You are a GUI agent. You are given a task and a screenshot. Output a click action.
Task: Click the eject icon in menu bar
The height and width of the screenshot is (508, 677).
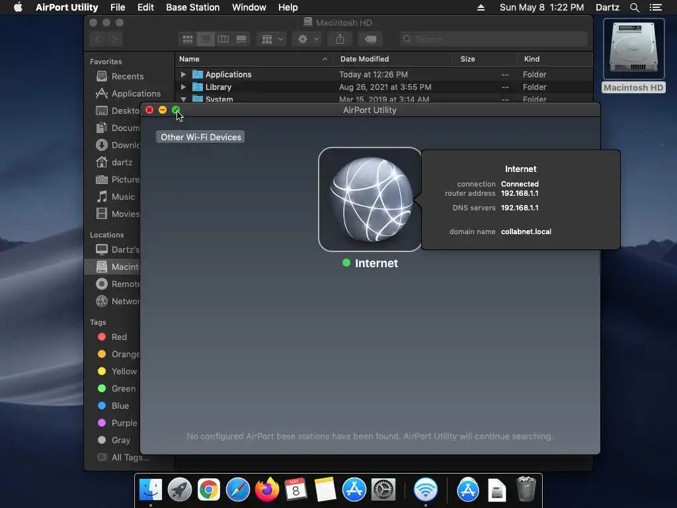click(x=481, y=7)
